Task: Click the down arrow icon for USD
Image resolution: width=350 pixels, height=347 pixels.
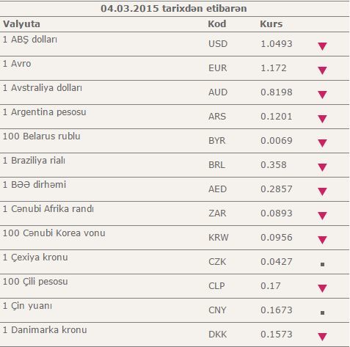Action: click(x=322, y=46)
